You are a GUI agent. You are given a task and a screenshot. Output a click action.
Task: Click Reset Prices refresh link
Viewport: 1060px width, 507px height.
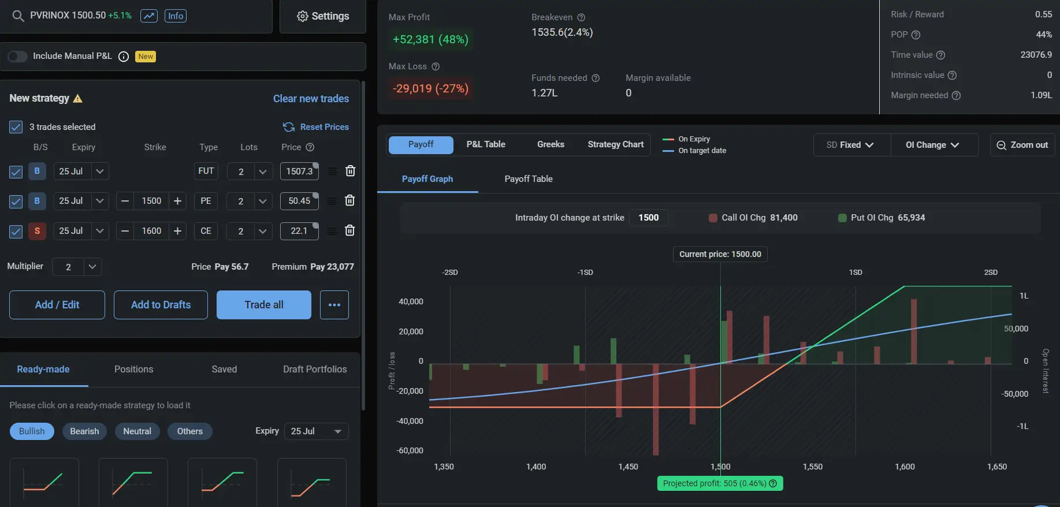tap(316, 127)
